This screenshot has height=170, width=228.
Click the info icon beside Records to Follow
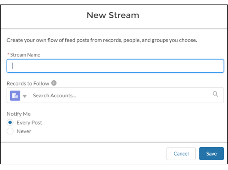click(54, 83)
